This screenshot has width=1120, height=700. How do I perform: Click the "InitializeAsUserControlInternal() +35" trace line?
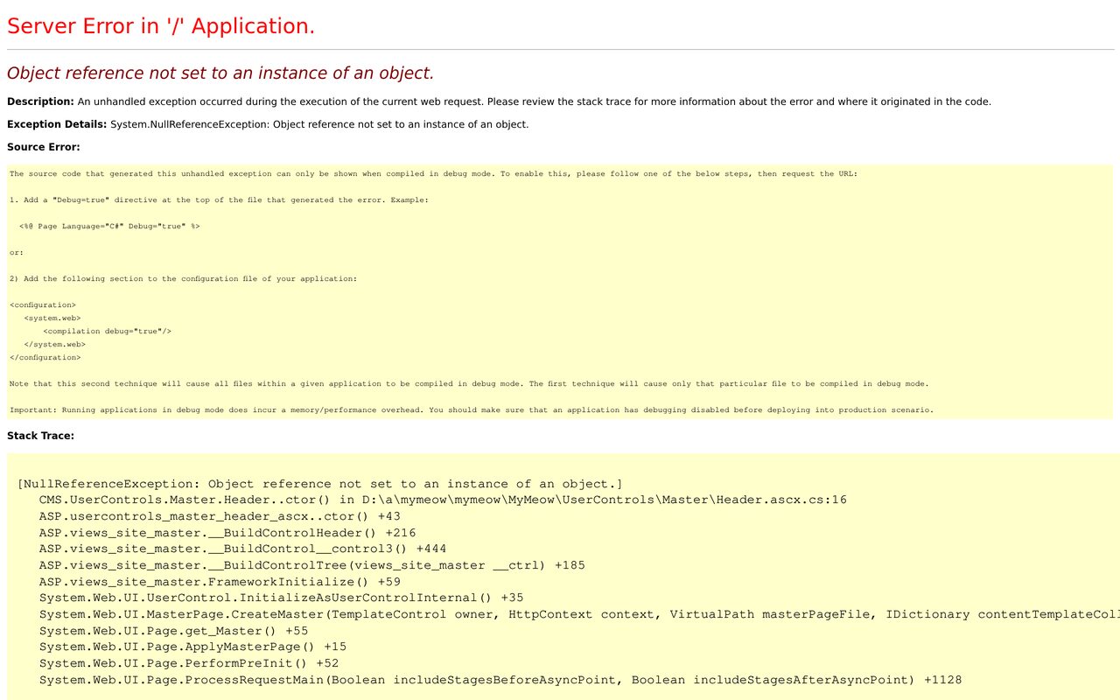pyautogui.click(x=282, y=598)
